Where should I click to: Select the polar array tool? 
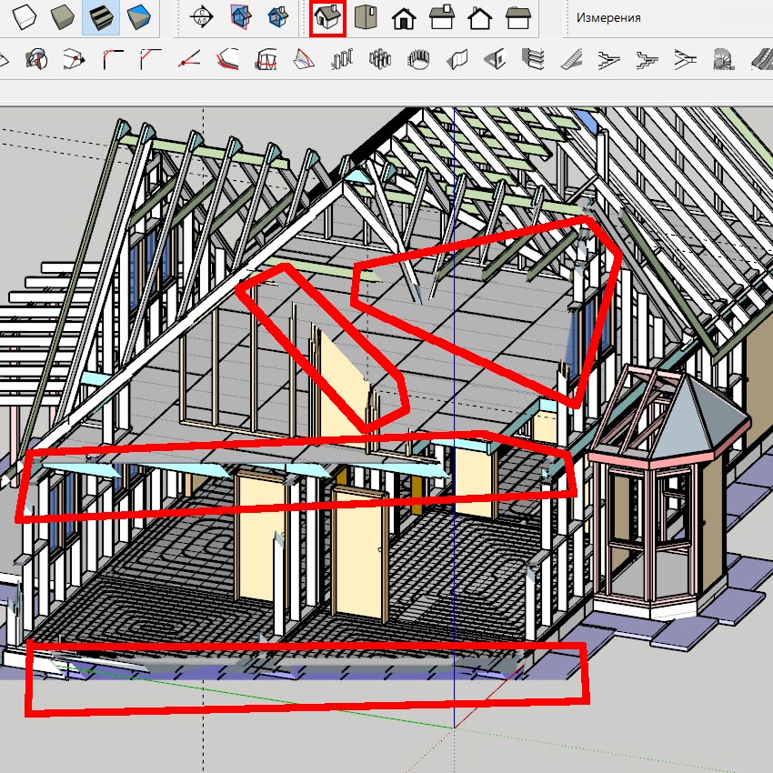[418, 60]
